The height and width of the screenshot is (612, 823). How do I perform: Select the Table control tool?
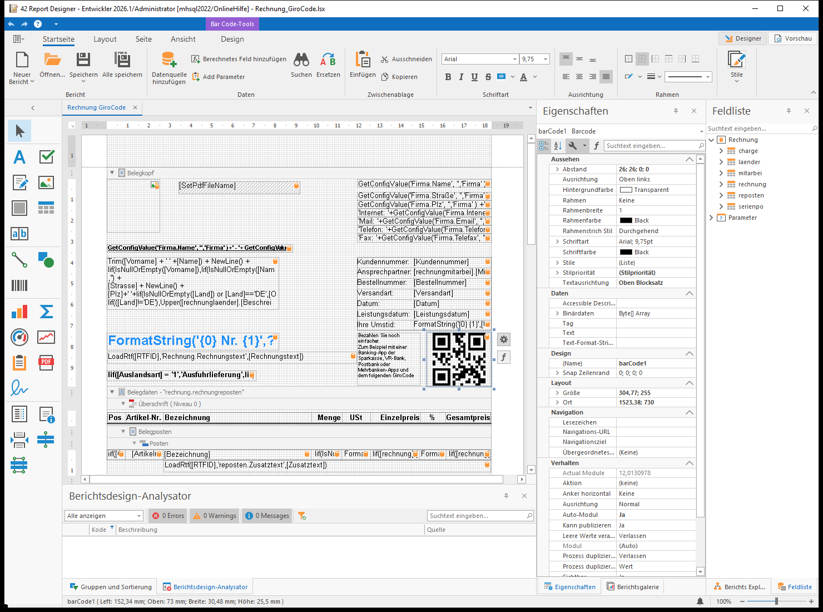pyautogui.click(x=46, y=208)
